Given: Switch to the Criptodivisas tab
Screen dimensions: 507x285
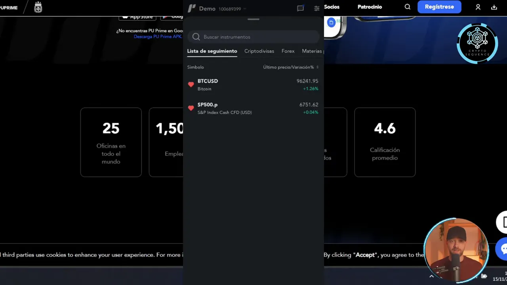Looking at the screenshot, I should pyautogui.click(x=259, y=51).
